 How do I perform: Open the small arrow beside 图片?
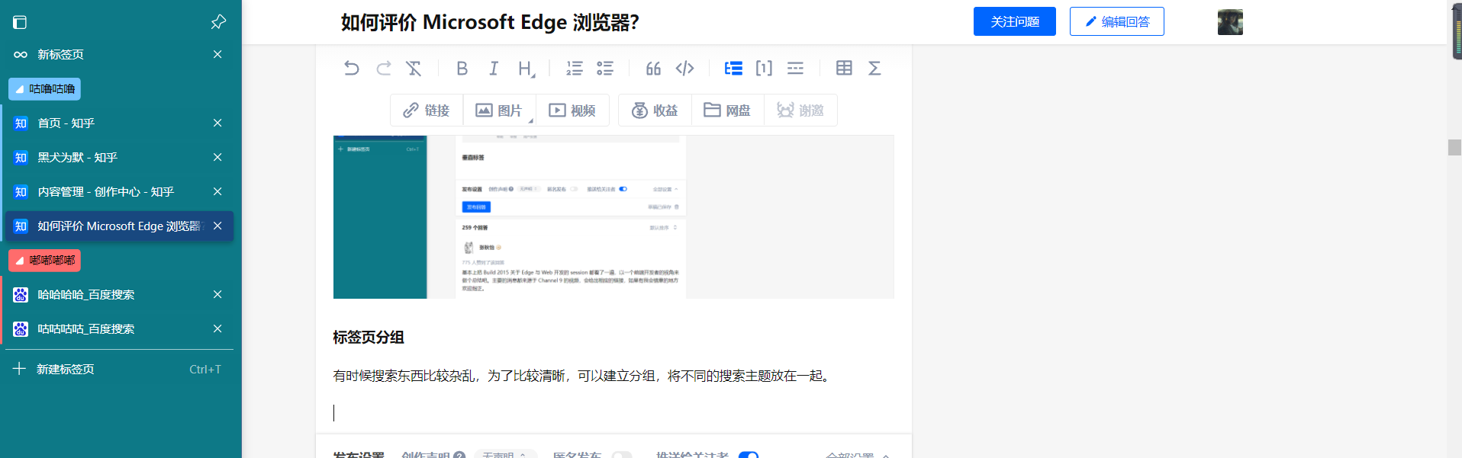tap(531, 120)
